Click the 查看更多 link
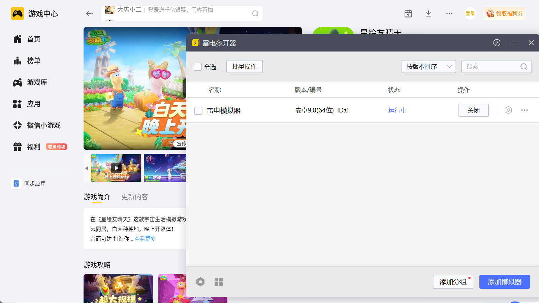The height and width of the screenshot is (303, 539). point(145,239)
